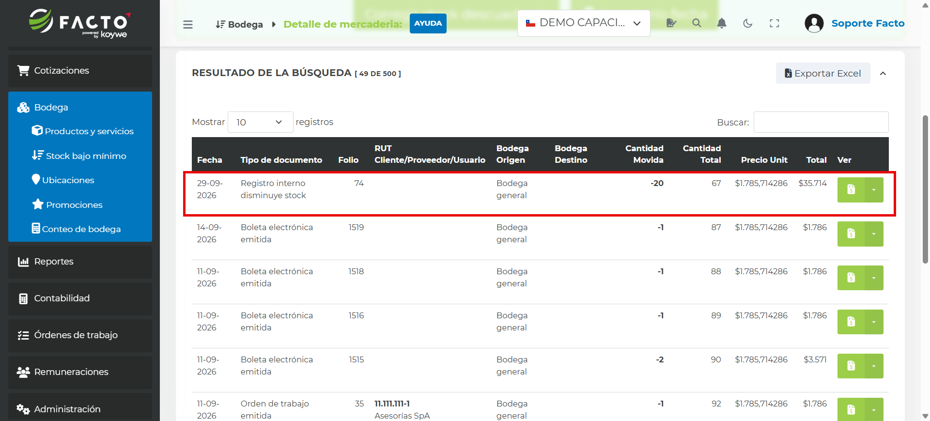
Task: Open the notifications bell icon
Action: pyautogui.click(x=722, y=23)
